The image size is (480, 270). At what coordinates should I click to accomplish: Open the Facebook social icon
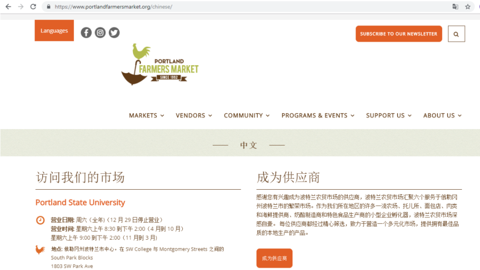[x=86, y=32]
